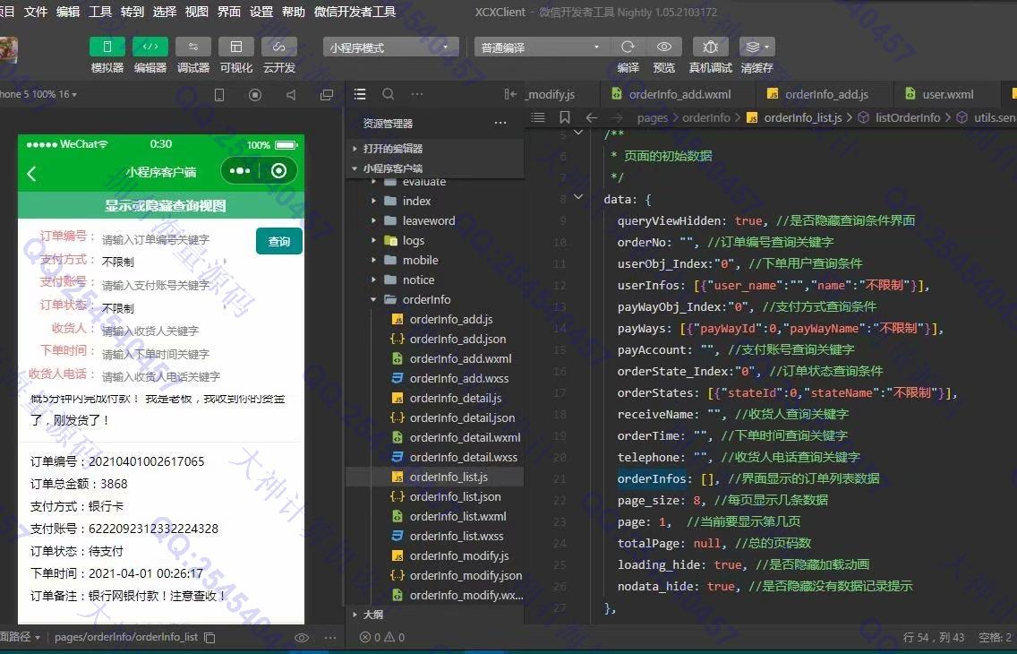Image resolution: width=1017 pixels, height=654 pixels.
Task: Click listOrderInfo in the breadcrumb
Action: pos(908,117)
